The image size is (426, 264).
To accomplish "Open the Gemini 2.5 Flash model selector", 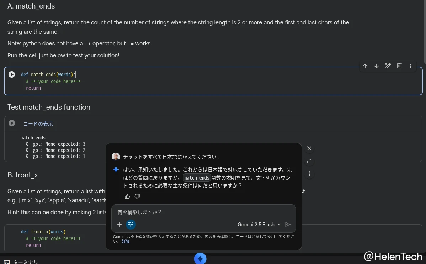I will (x=259, y=224).
